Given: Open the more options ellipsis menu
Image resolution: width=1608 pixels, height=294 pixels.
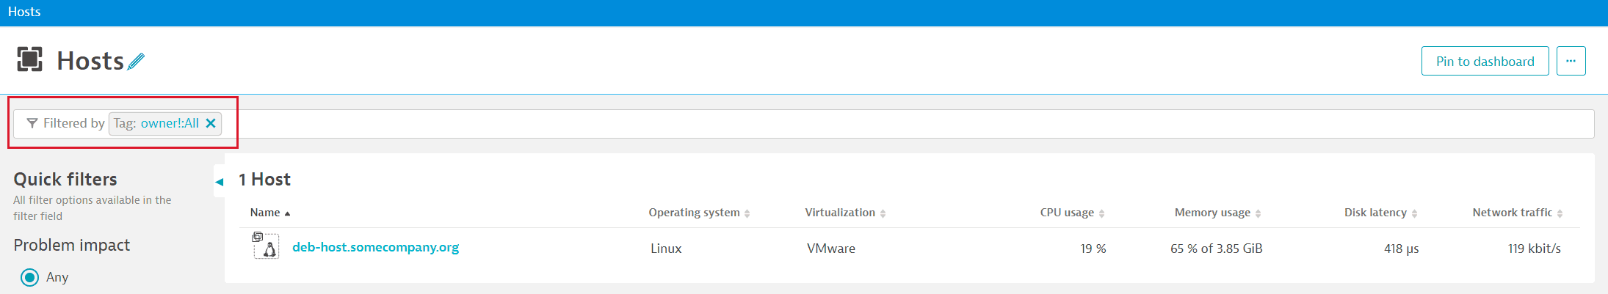Looking at the screenshot, I should pos(1571,61).
